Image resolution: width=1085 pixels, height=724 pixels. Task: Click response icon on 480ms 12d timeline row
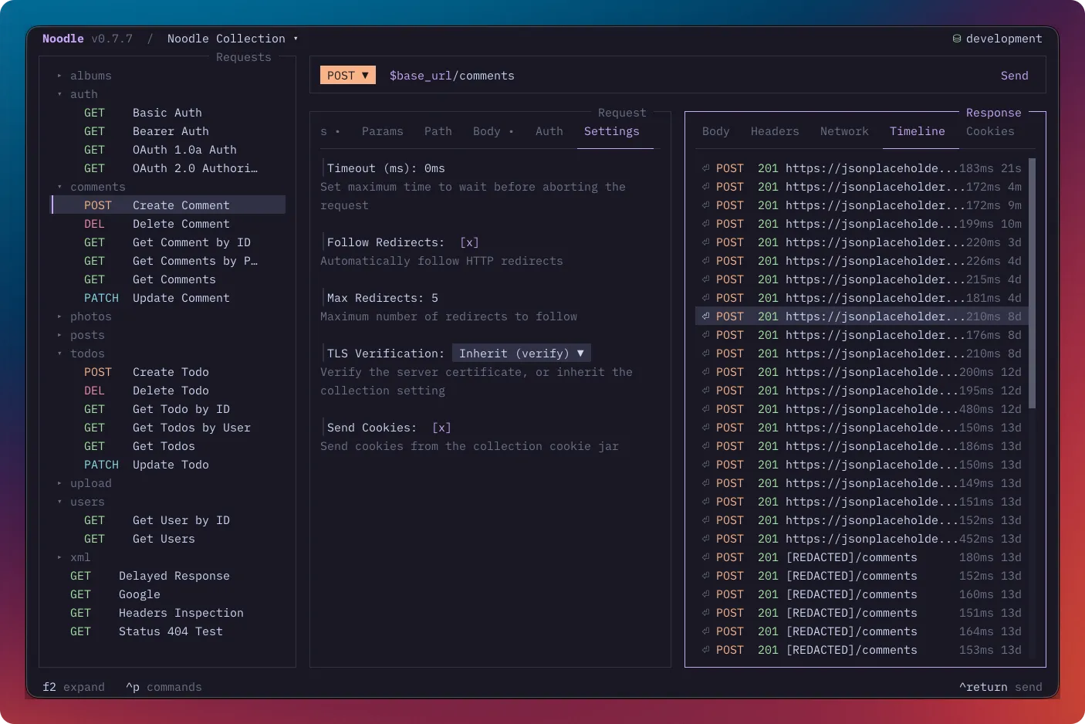pyautogui.click(x=706, y=409)
